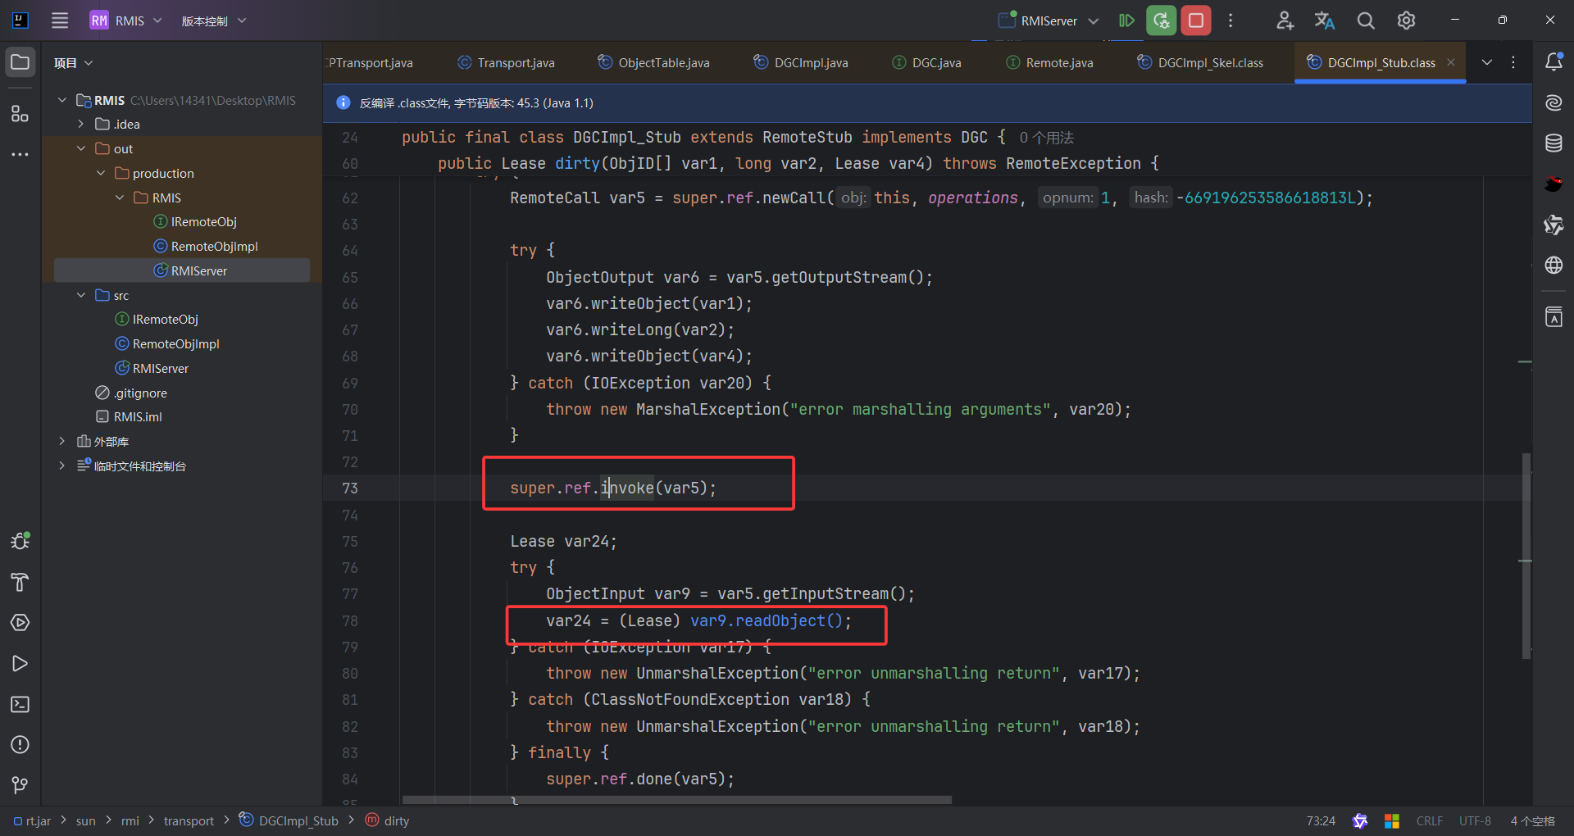
Task: Click the status bar colorful star icon
Action: [x=1360, y=820]
